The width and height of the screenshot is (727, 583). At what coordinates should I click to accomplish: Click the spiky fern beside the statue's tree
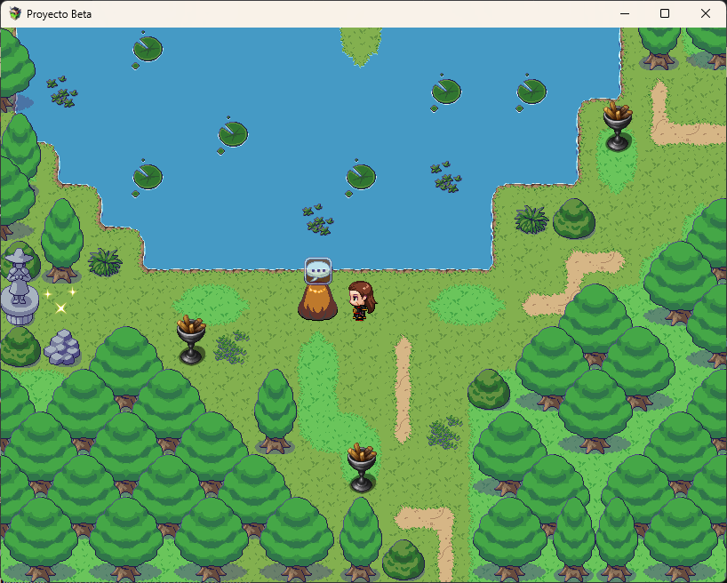(105, 262)
